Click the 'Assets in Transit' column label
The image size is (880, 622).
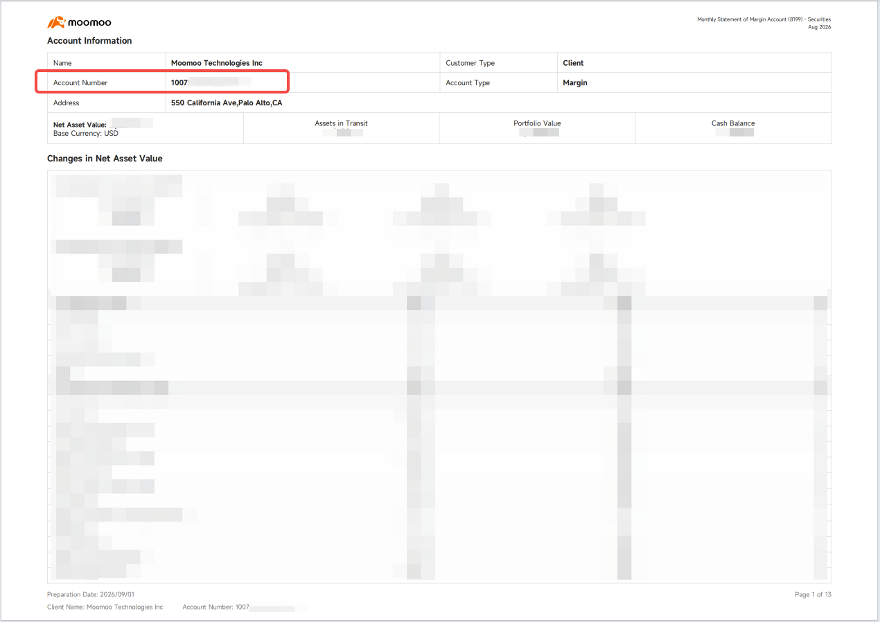341,123
